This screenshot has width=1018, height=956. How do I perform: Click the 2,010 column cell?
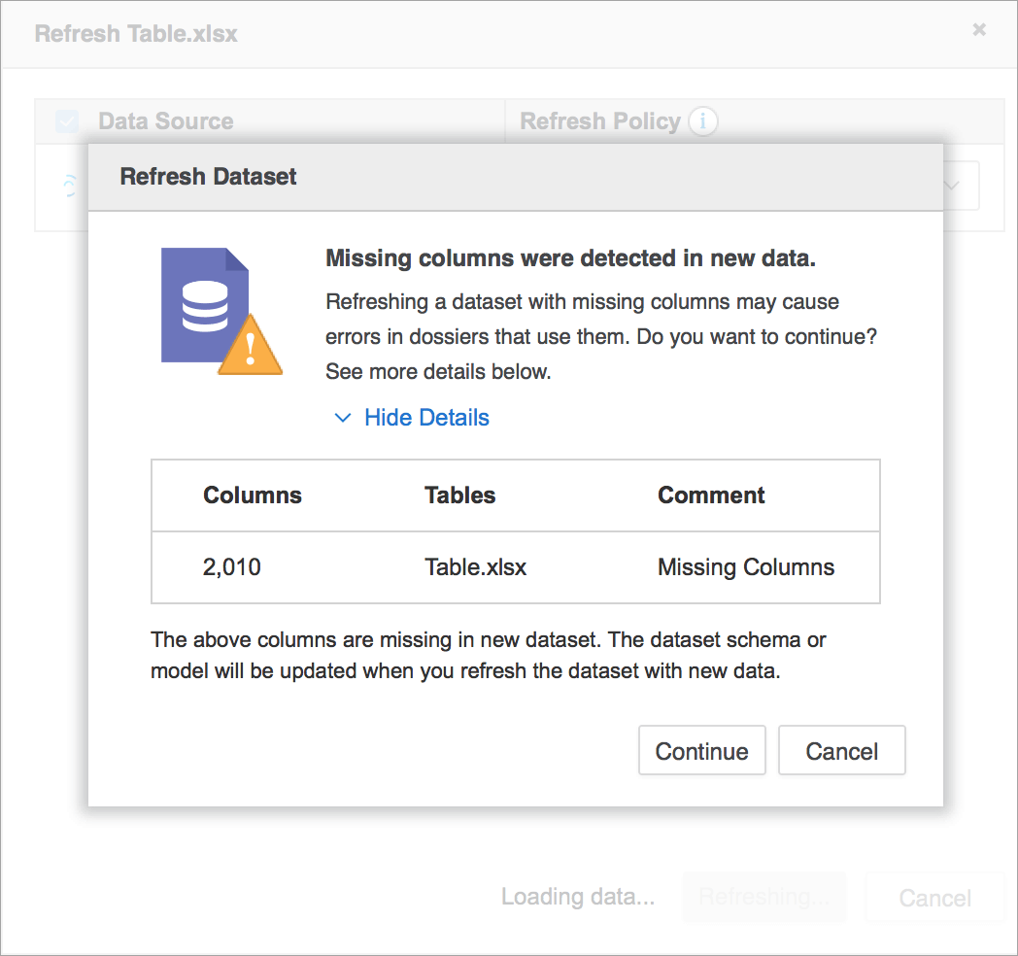232,567
